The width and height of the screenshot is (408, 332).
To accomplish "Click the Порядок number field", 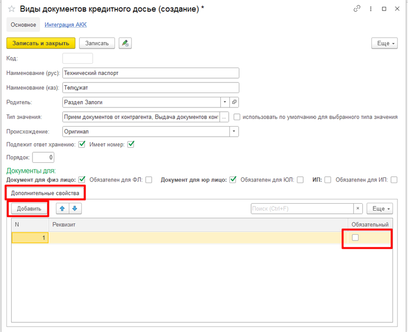I will (x=43, y=157).
